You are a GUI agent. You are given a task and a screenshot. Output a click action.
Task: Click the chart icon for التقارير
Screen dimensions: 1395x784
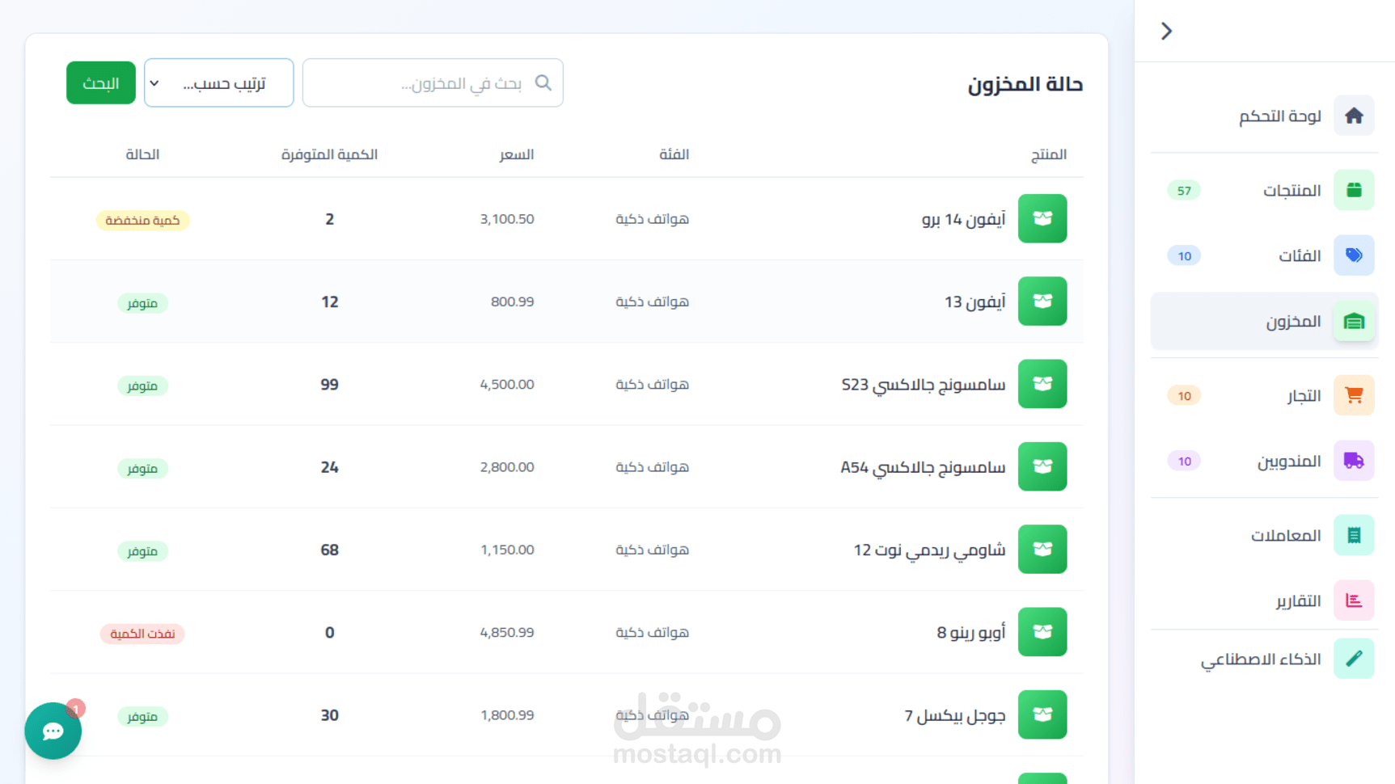[x=1354, y=601]
